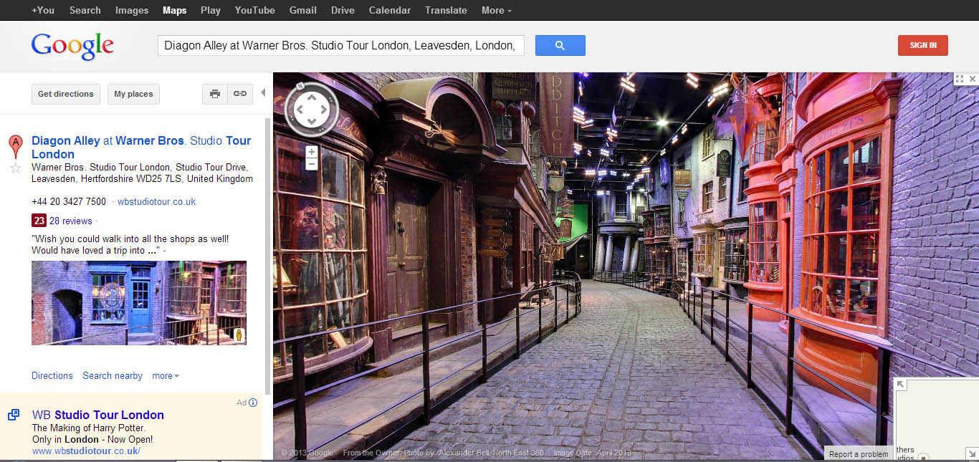The width and height of the screenshot is (979, 462).
Task: Click the blue search magnifier button
Action: (x=560, y=45)
